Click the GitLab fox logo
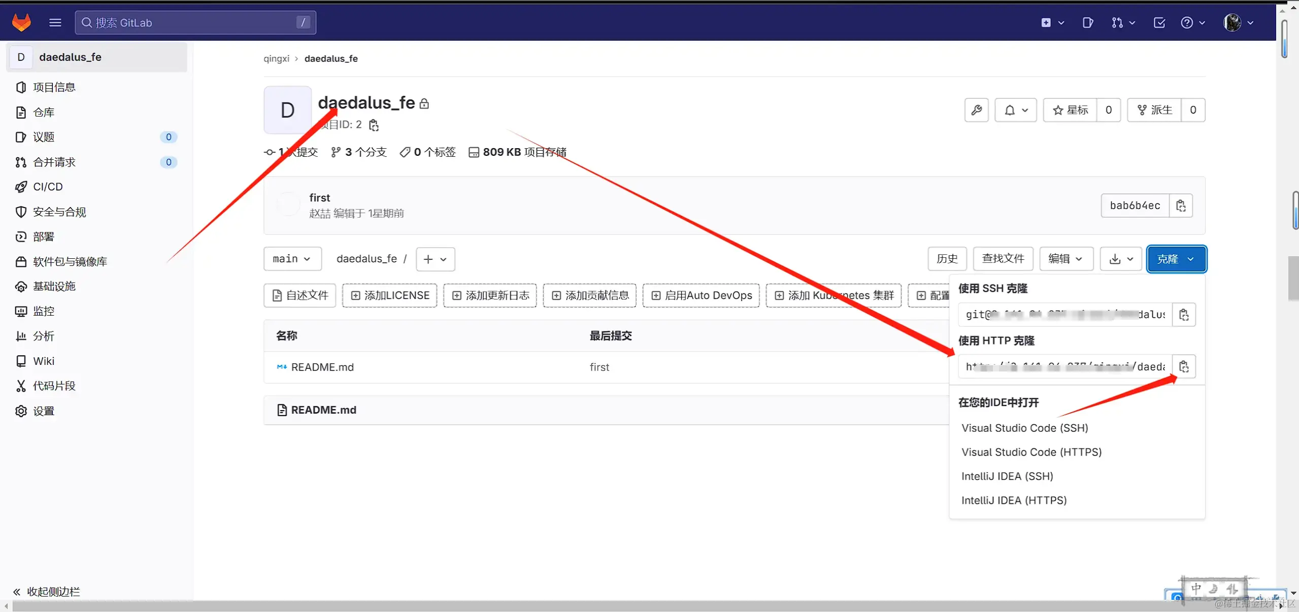The width and height of the screenshot is (1299, 612). tap(21, 22)
